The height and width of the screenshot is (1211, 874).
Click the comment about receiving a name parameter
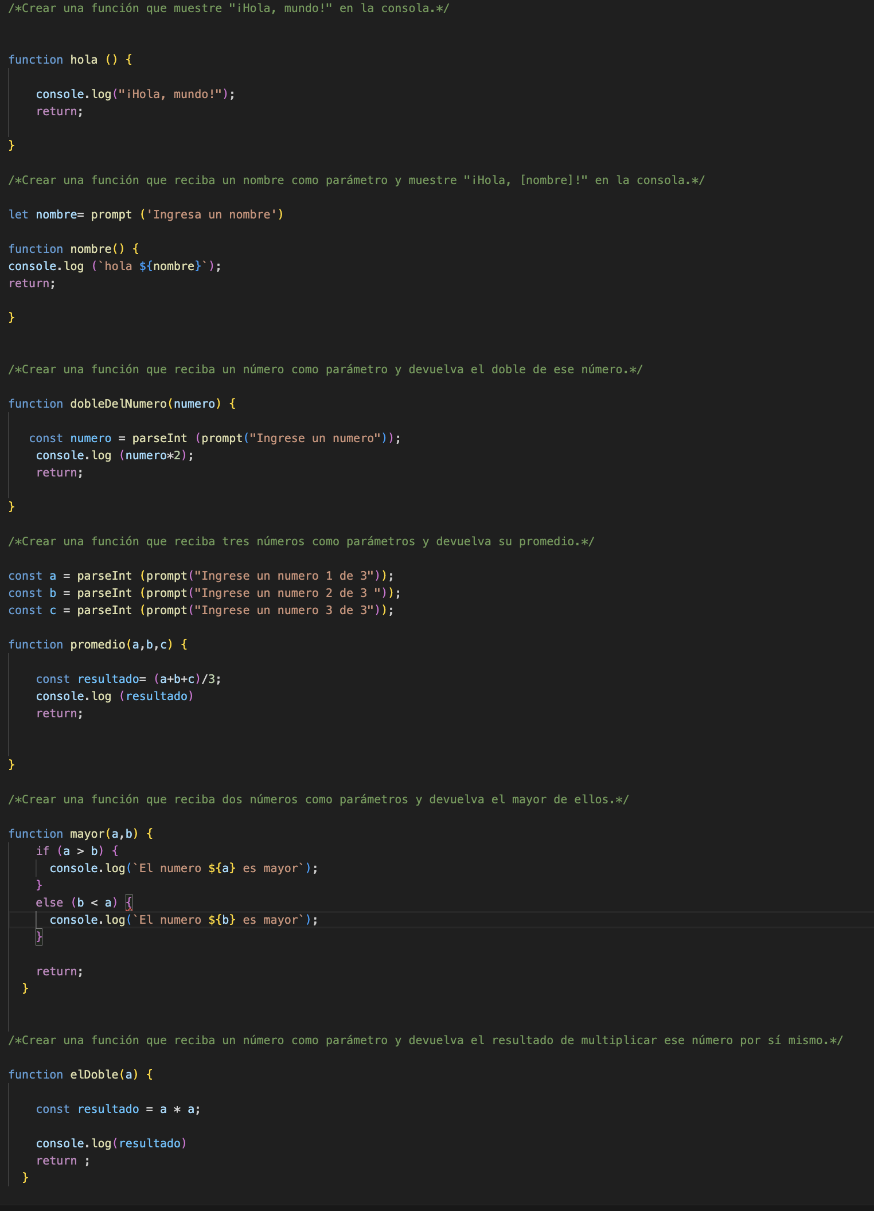357,180
